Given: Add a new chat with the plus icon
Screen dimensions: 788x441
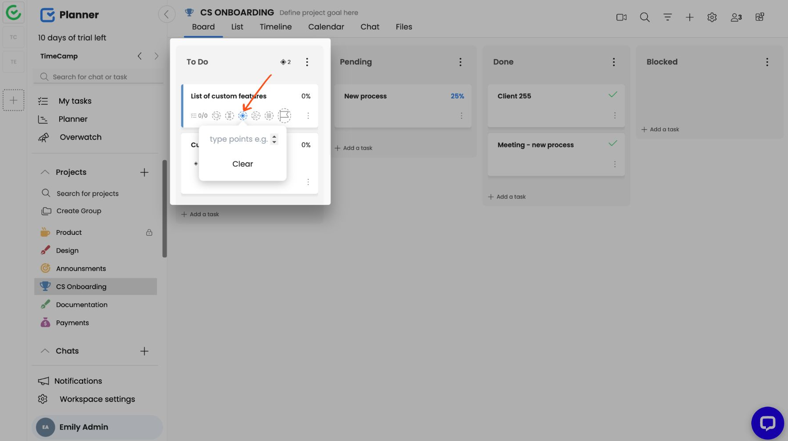Looking at the screenshot, I should [x=144, y=351].
